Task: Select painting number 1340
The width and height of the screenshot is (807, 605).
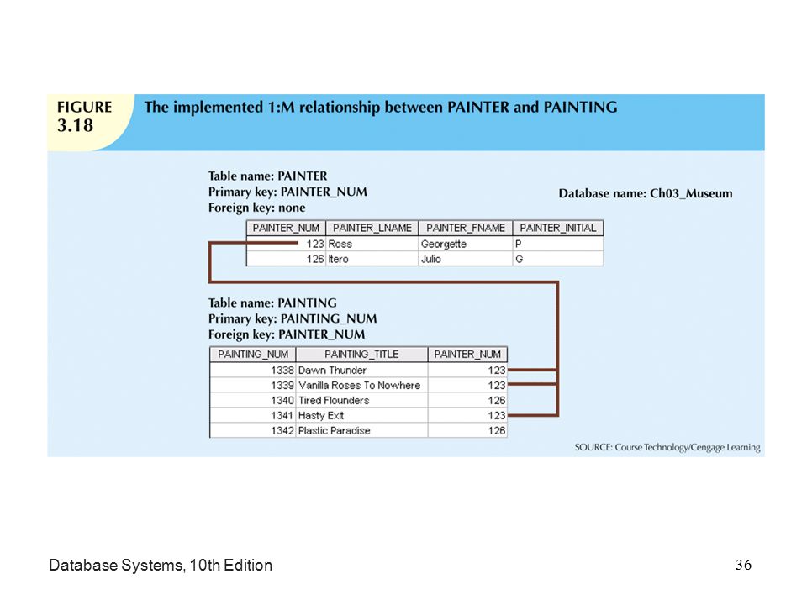Action: (253, 400)
